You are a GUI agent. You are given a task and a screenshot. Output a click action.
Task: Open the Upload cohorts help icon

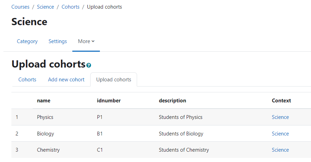[x=89, y=65]
